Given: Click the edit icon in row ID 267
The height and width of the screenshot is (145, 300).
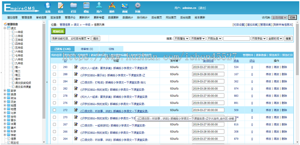Looking at the screenshot, I should click(76, 124).
